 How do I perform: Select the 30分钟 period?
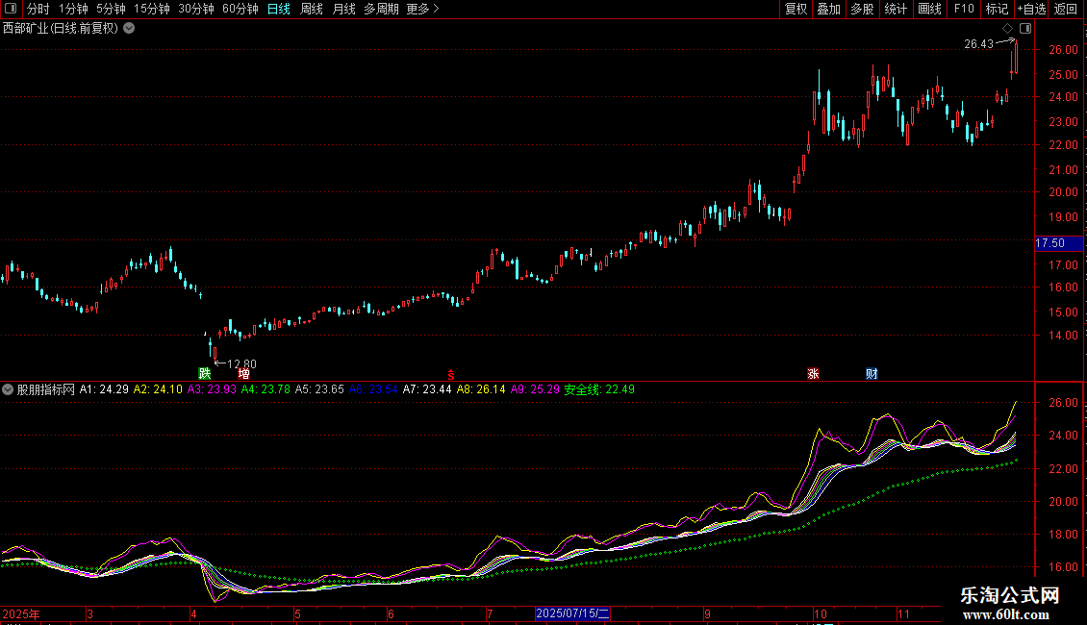point(196,9)
